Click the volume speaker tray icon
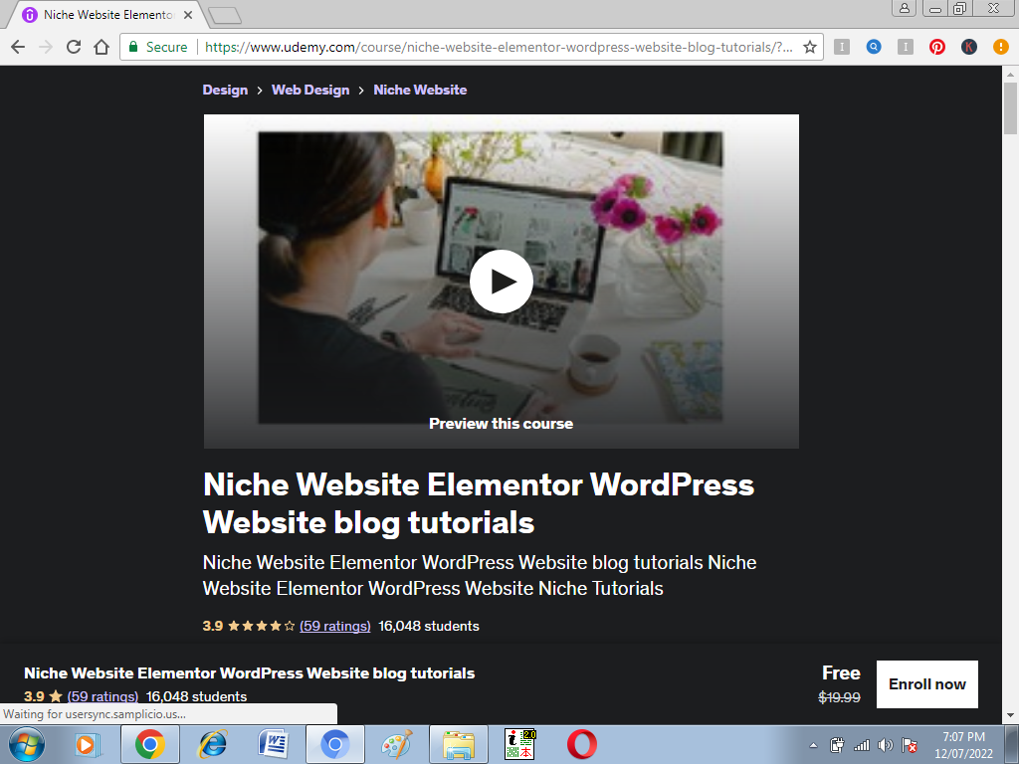Screen dimensions: 1019x764 click(x=885, y=745)
